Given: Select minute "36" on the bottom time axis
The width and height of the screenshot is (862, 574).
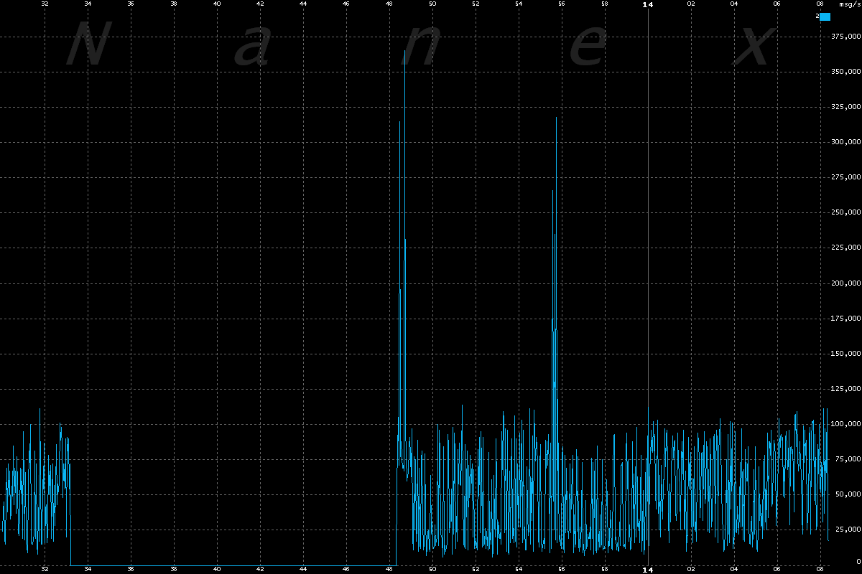Looking at the screenshot, I should click(131, 570).
